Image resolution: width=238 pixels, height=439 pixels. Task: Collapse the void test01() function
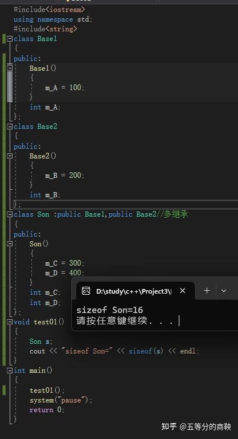coord(10,322)
